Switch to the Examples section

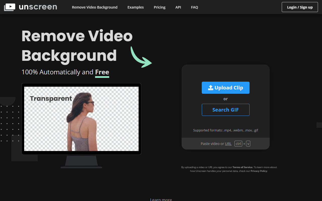point(136,7)
